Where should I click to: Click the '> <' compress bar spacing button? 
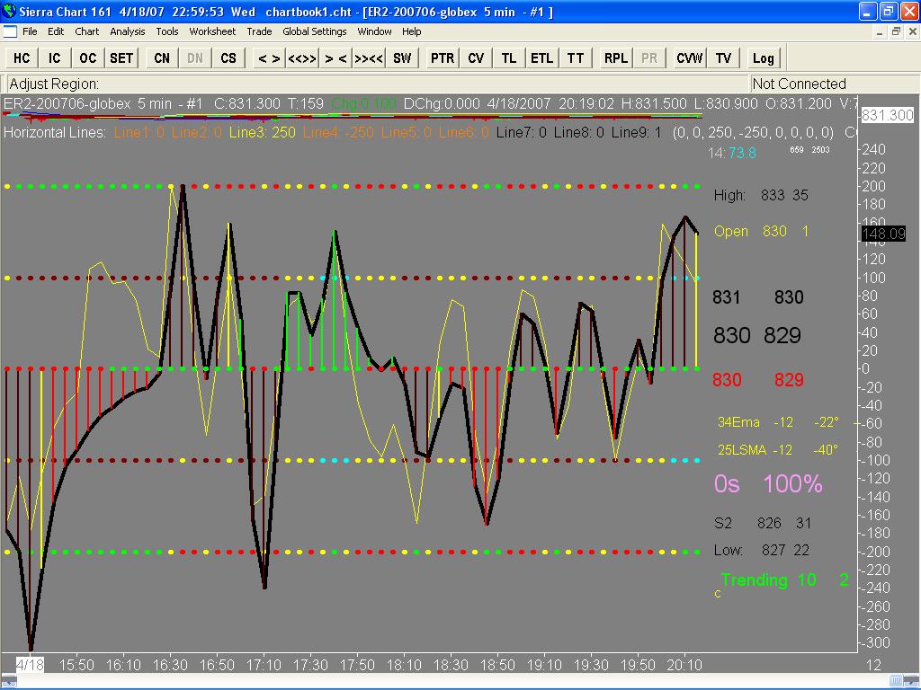335,58
